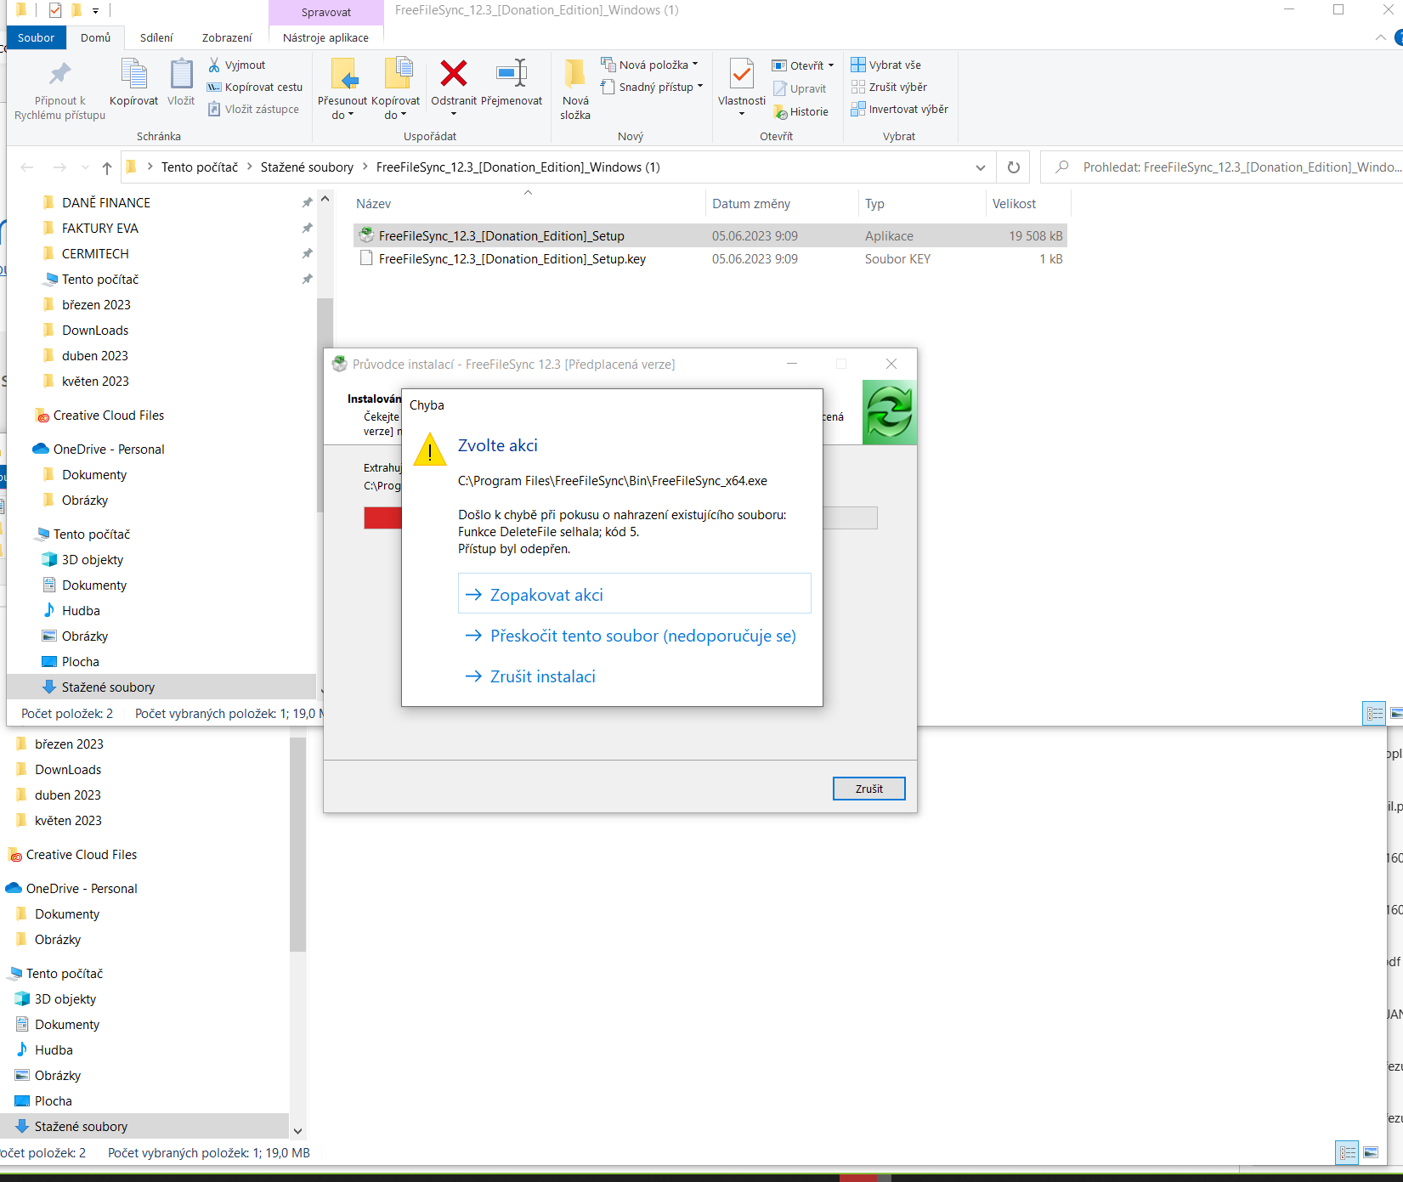Click Invertovat výběr in the ribbon
The height and width of the screenshot is (1182, 1403).
pos(900,110)
